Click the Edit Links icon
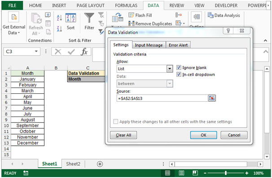The image size is (272, 178). click(x=48, y=32)
